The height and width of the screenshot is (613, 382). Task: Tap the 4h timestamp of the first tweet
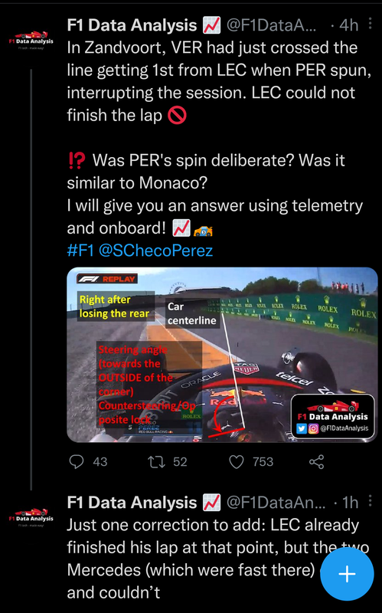coord(348,25)
